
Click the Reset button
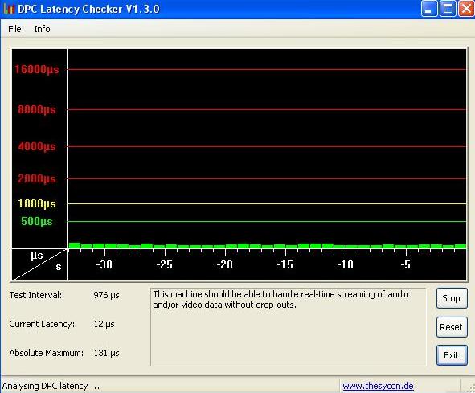[x=452, y=327]
